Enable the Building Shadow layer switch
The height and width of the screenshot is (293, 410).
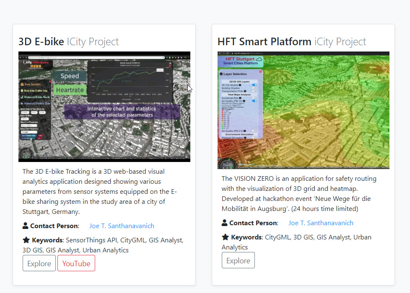[254, 88]
